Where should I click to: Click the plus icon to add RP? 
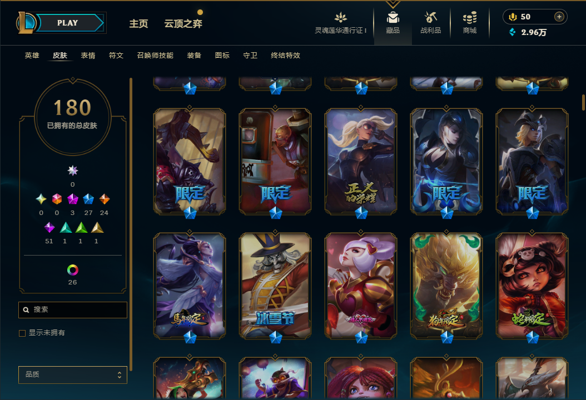[x=559, y=17]
